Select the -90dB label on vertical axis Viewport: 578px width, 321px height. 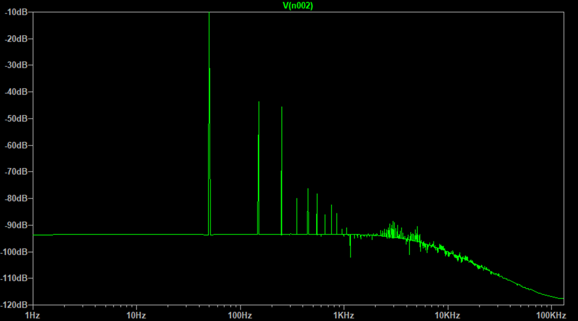pos(16,225)
